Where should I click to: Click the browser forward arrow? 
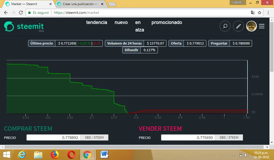pyautogui.click(x=13, y=13)
